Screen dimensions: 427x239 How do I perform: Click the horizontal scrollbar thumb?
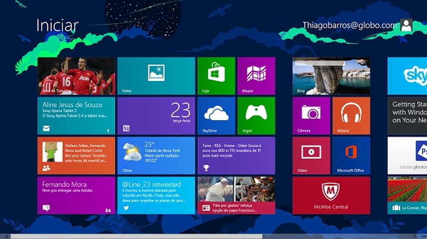tap(136, 236)
